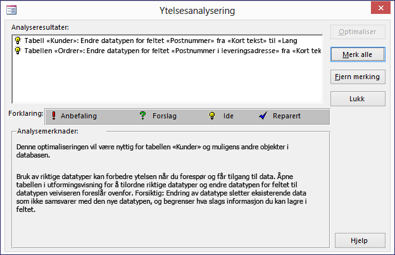Click the Ytelsesanalysering window title
The height and width of the screenshot is (255, 395).
point(197,11)
